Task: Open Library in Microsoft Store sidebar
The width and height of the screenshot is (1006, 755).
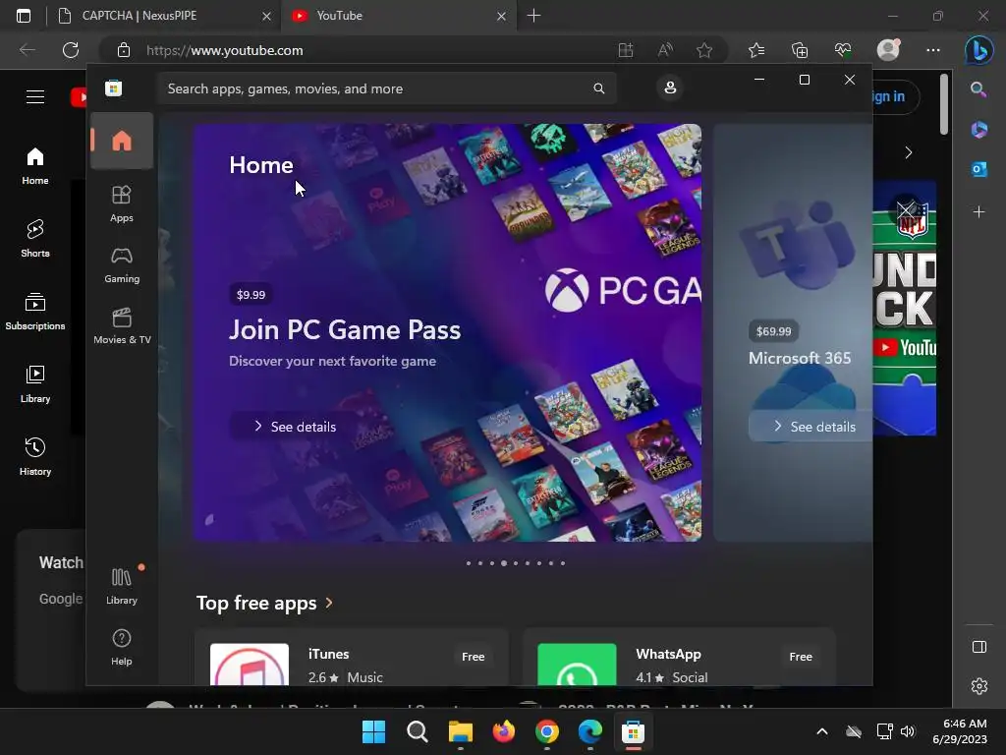Action: pos(122,586)
